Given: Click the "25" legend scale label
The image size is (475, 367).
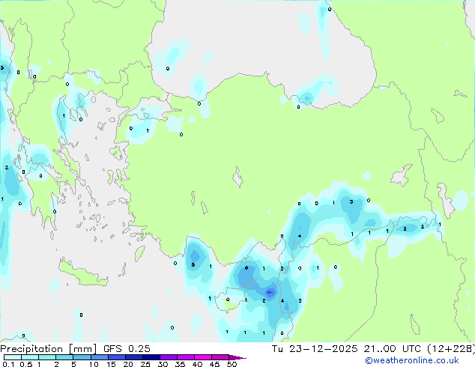Looking at the screenshot, I should pos(145,364).
